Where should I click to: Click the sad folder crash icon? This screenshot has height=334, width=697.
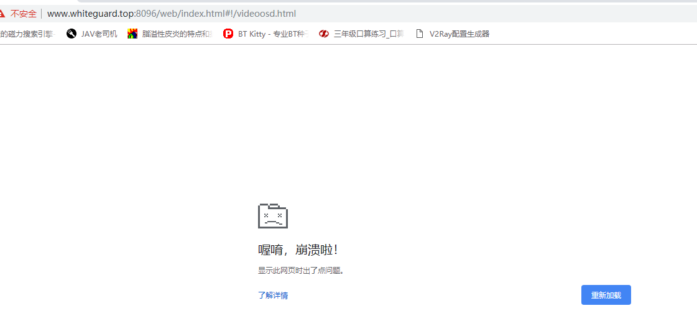point(273,216)
